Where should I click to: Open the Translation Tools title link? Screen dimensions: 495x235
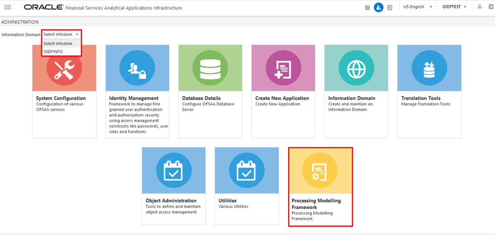click(x=421, y=98)
